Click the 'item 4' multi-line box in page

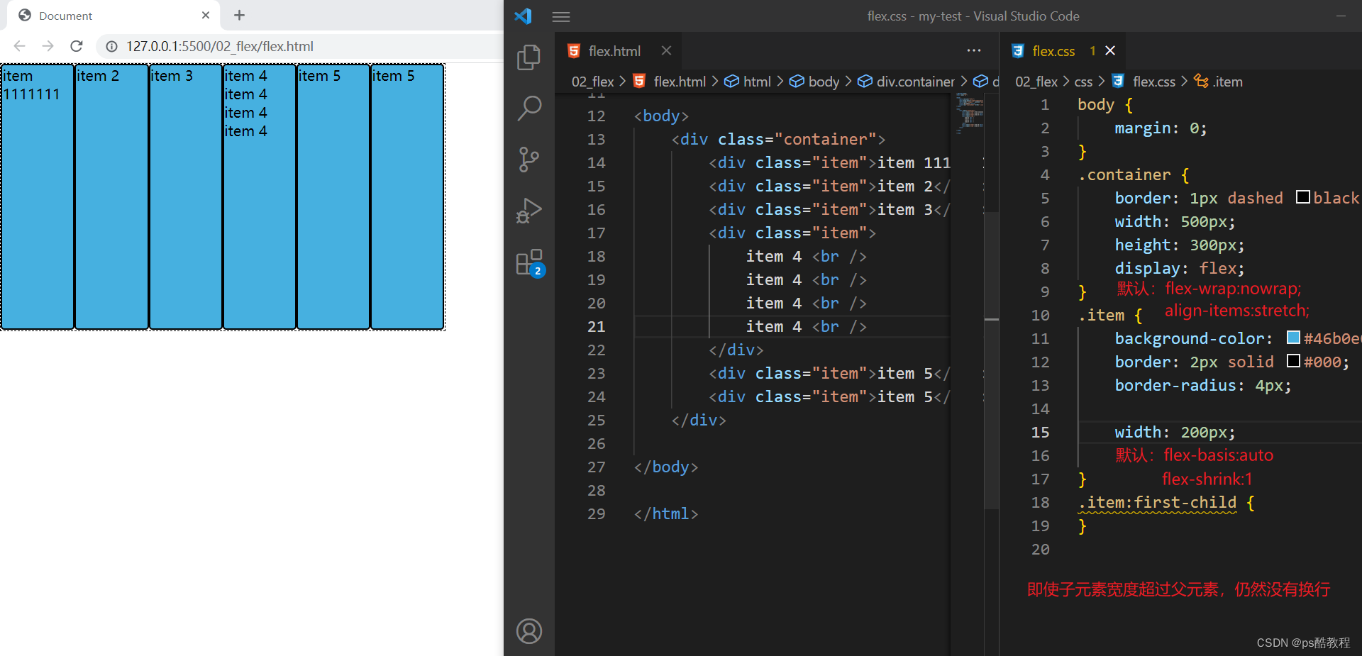click(x=259, y=196)
